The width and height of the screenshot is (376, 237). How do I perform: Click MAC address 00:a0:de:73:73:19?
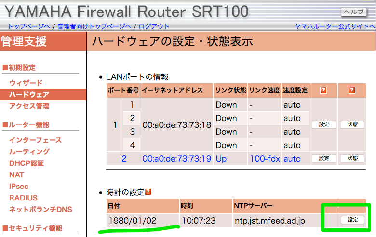[177, 159]
